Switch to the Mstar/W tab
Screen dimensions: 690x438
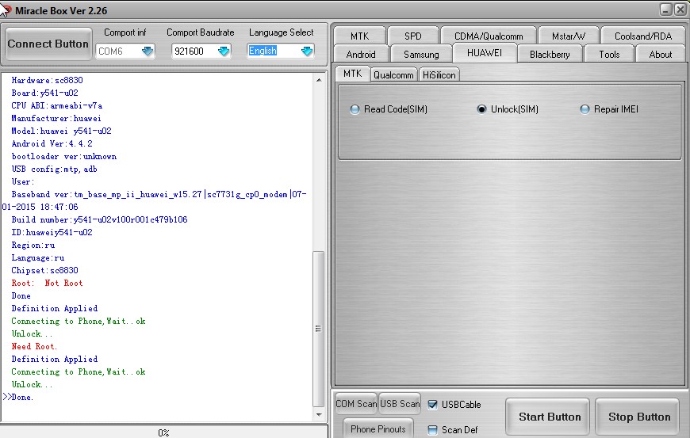pyautogui.click(x=569, y=36)
